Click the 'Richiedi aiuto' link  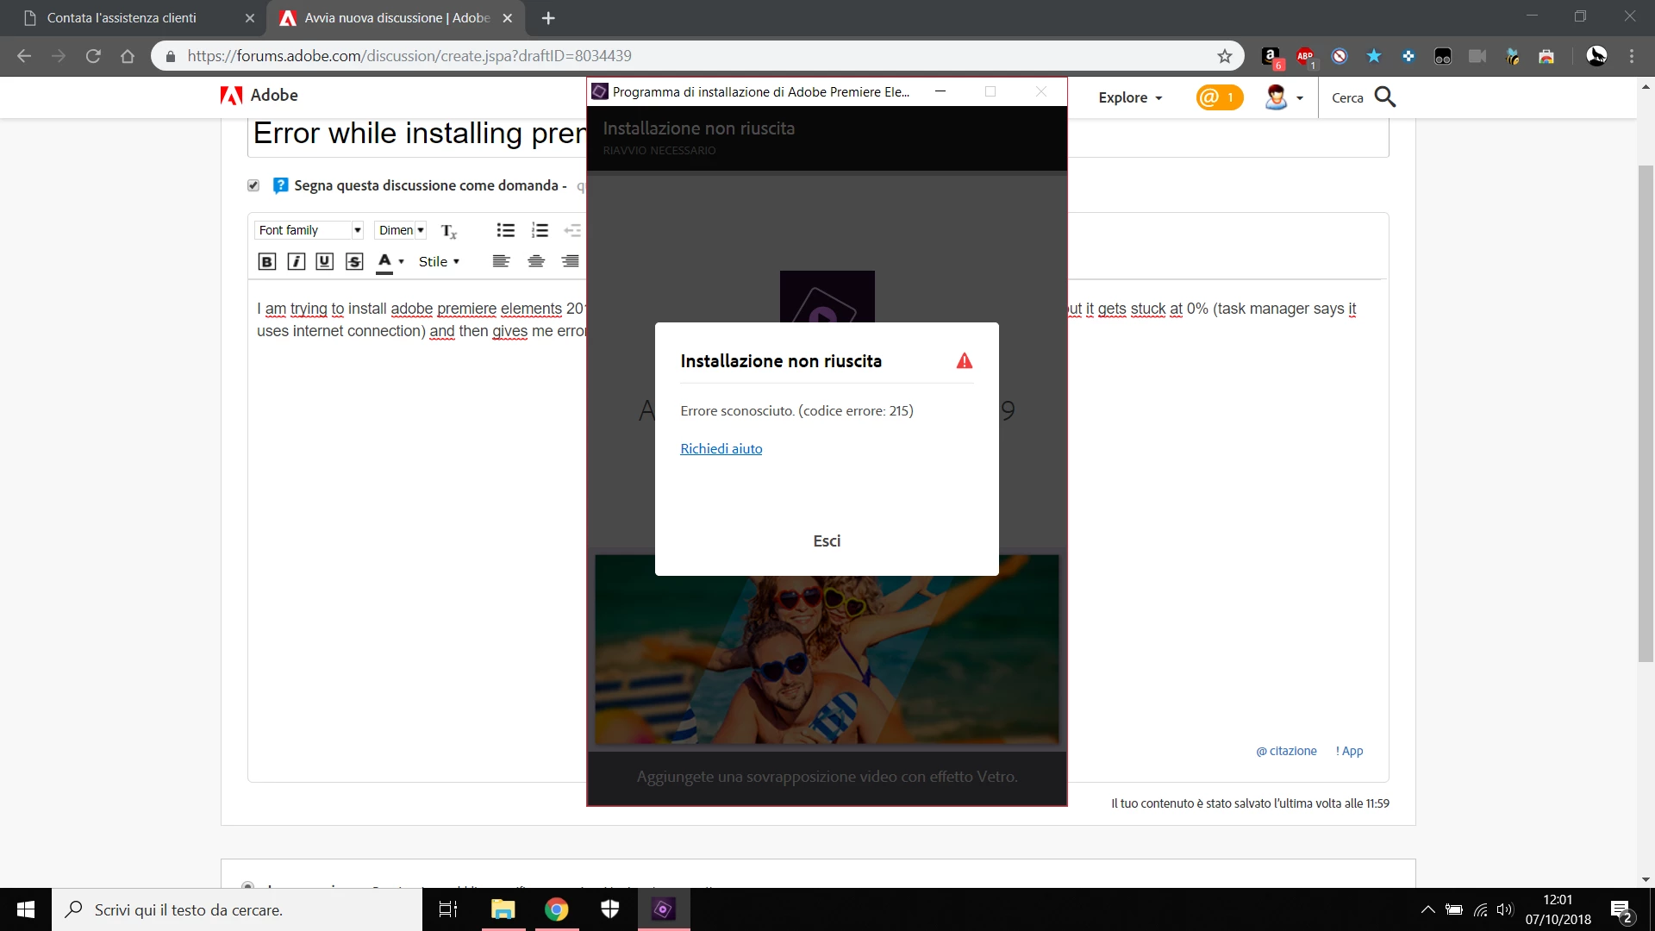[721, 449]
